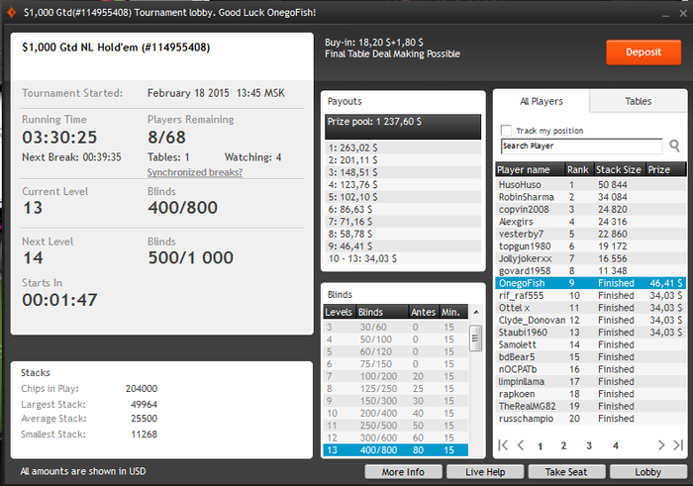Select the All Players tab
The width and height of the screenshot is (693, 486).
542,101
